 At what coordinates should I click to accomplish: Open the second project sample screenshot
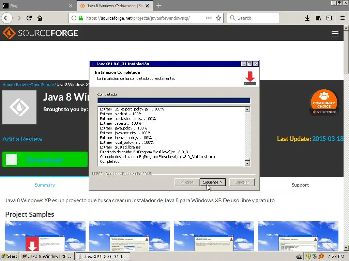(x=130, y=236)
